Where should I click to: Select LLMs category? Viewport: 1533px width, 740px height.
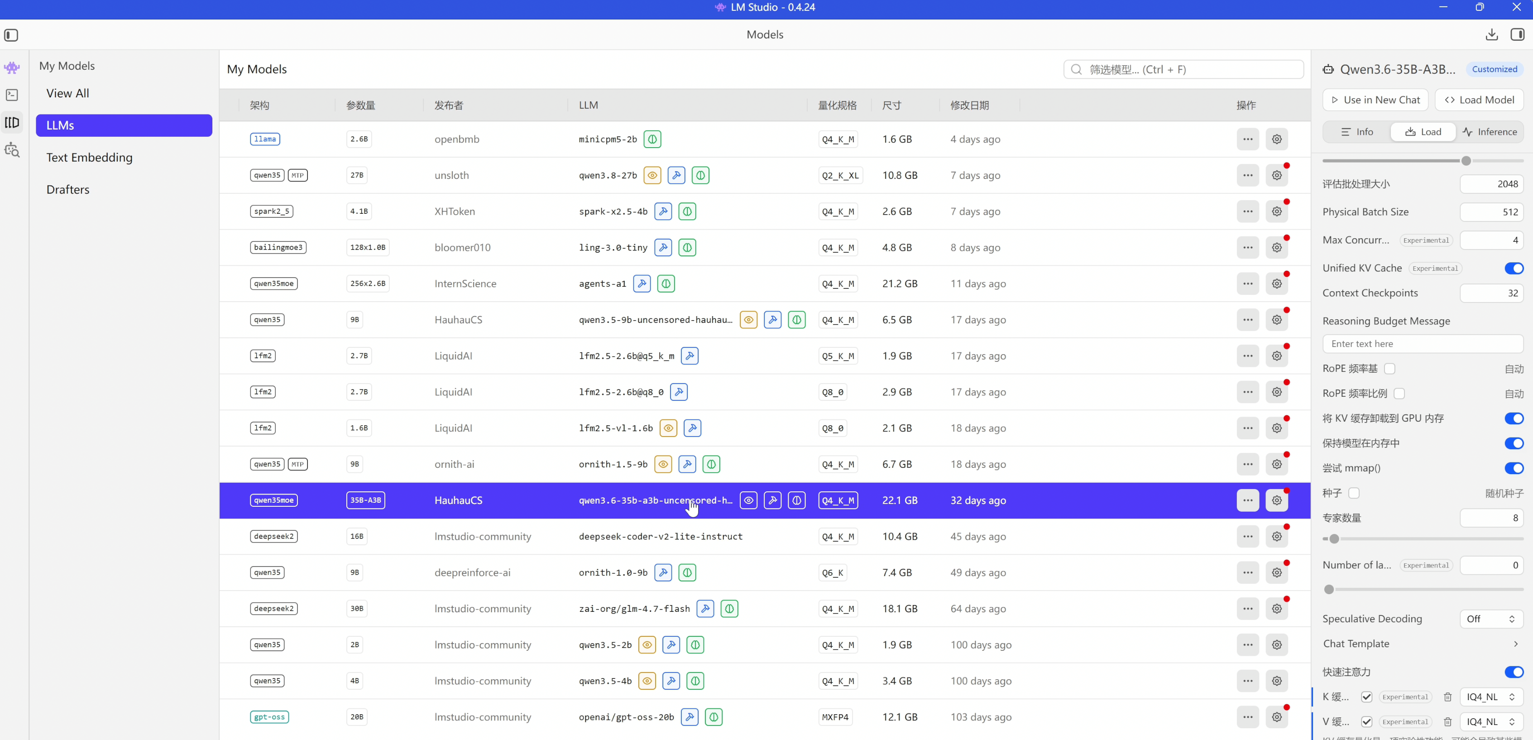(124, 125)
